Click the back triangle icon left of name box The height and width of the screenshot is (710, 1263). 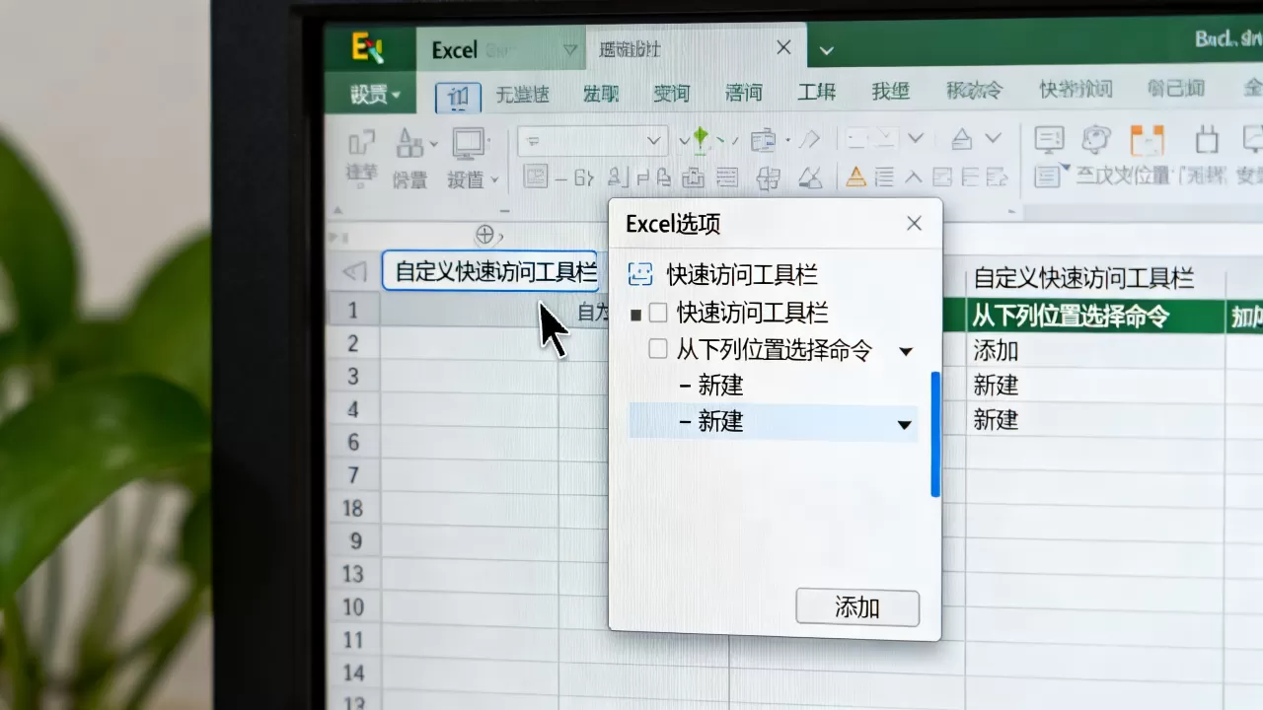point(354,272)
